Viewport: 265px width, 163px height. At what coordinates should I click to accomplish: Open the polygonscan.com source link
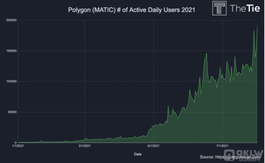[238, 157]
